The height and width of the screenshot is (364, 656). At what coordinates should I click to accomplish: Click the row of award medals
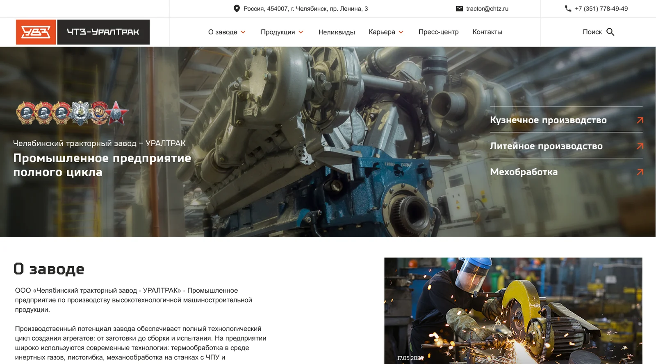coord(72,113)
